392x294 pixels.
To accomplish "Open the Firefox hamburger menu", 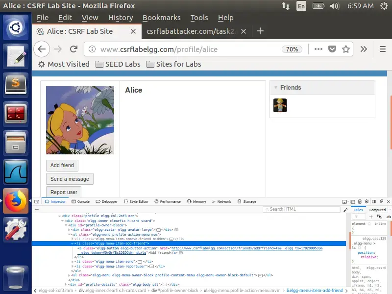I will [x=383, y=49].
